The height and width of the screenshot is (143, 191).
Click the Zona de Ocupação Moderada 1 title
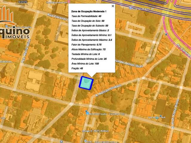(x=89, y=11)
